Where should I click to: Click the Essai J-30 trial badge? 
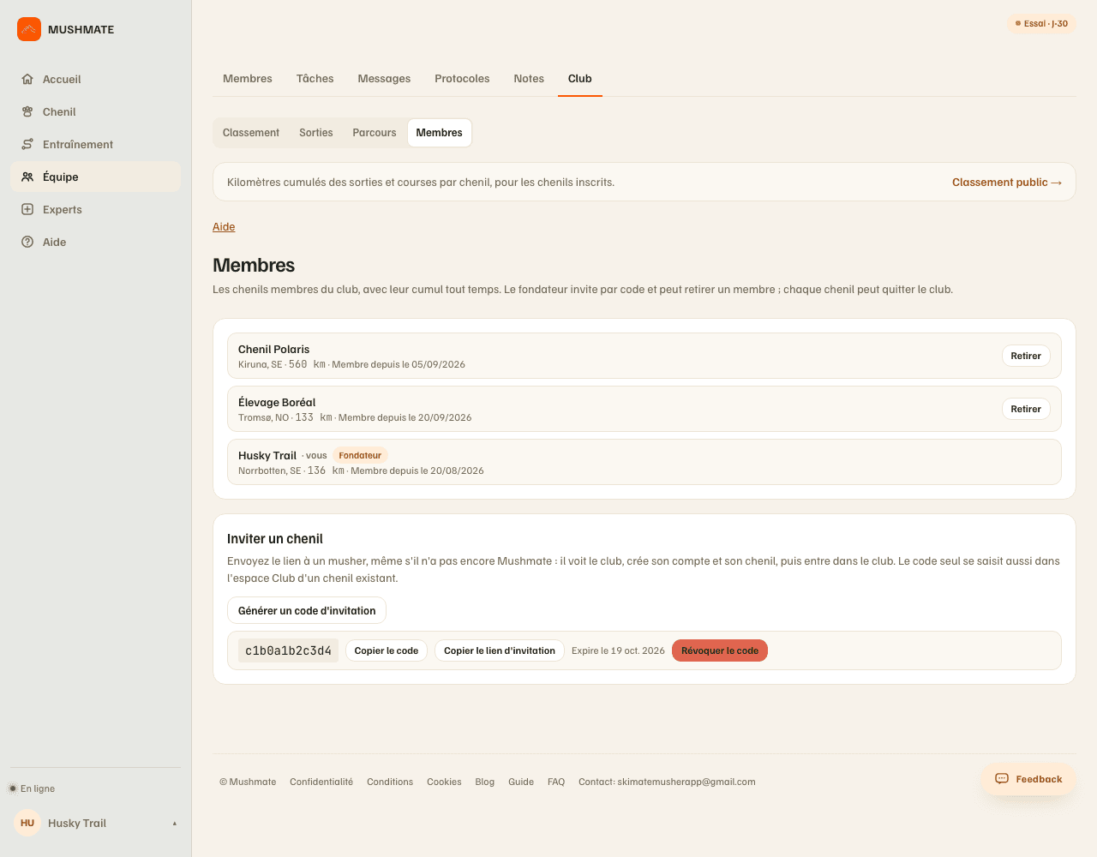pyautogui.click(x=1041, y=24)
